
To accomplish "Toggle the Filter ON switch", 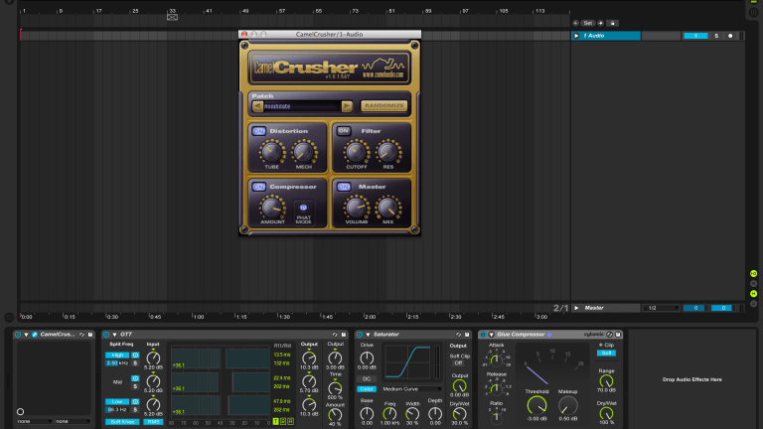I will 344,131.
